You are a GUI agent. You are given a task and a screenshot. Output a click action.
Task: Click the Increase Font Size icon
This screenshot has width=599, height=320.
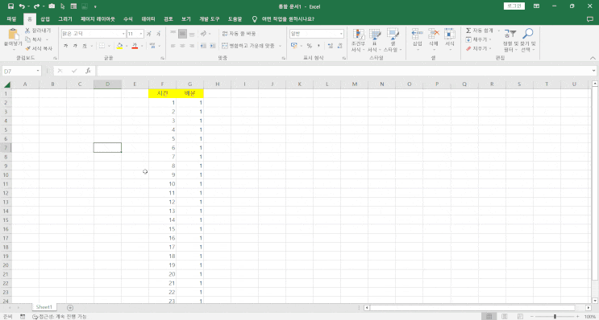coord(149,34)
